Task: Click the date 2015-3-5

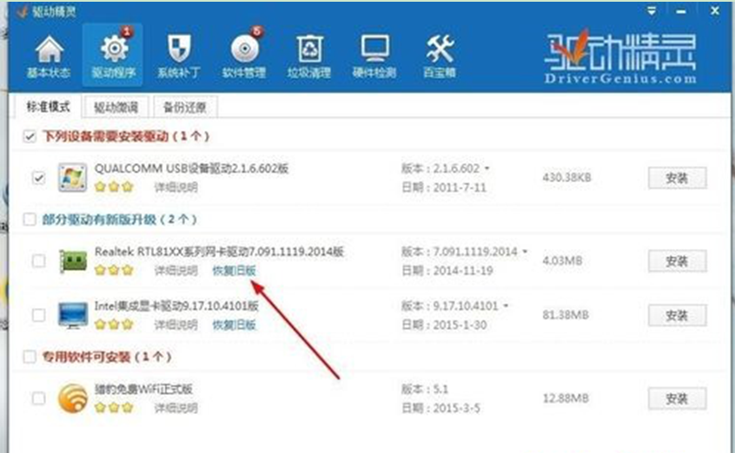Action: point(457,408)
